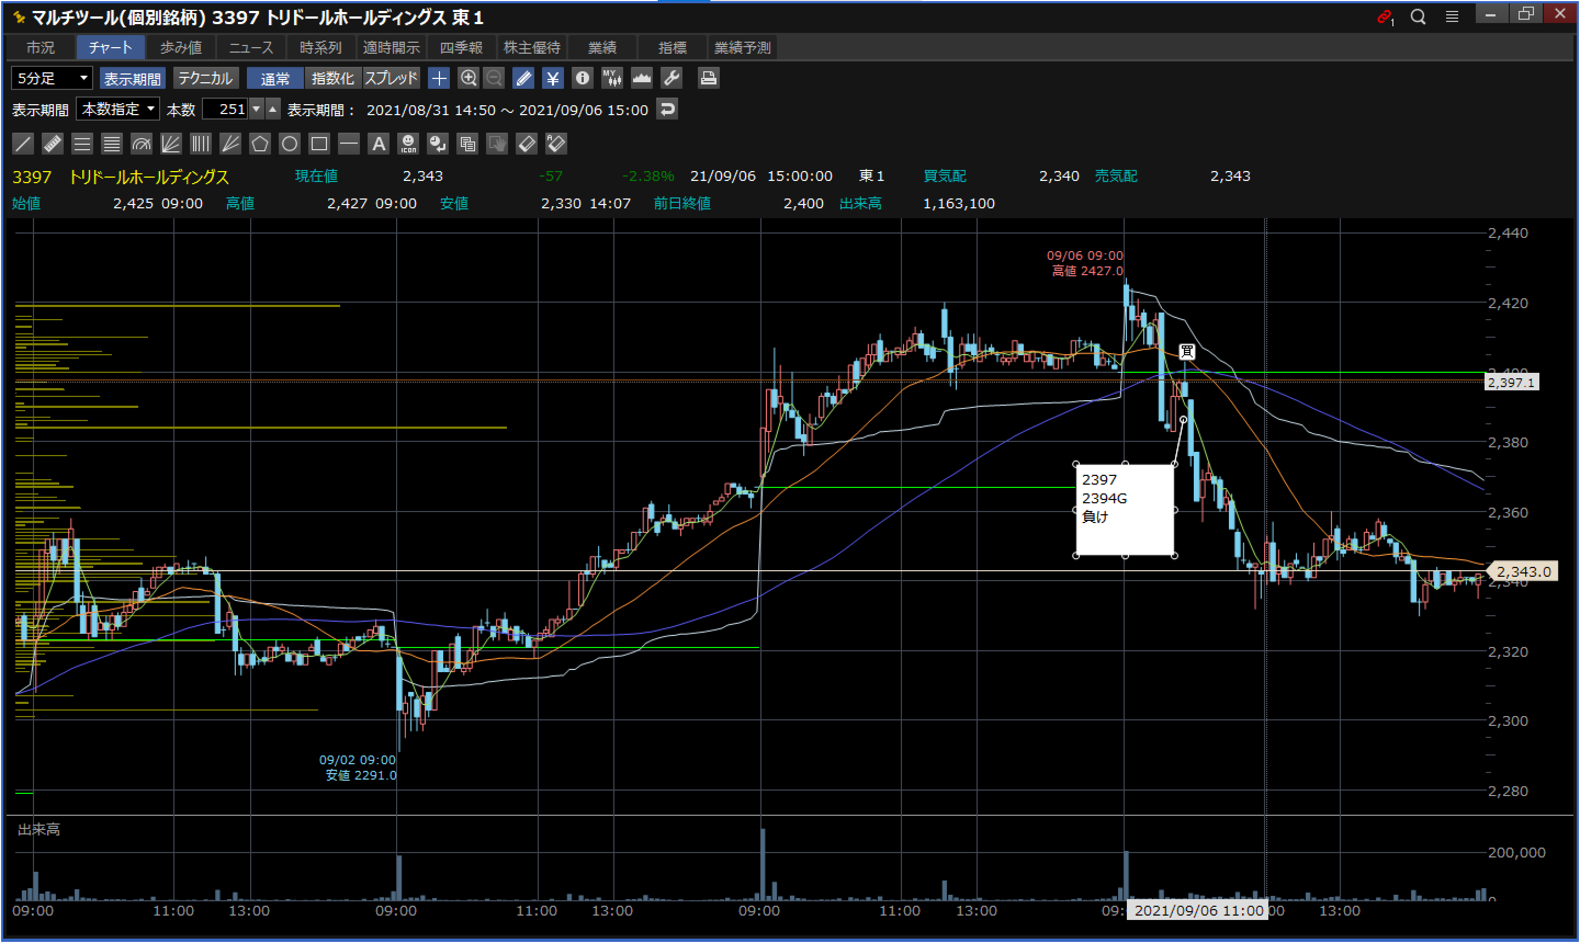Select the text annotation 'A' tool
This screenshot has height=943, width=1580.
[x=379, y=144]
